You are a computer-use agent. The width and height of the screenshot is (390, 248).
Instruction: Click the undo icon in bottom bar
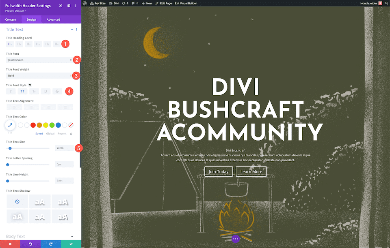point(30,244)
